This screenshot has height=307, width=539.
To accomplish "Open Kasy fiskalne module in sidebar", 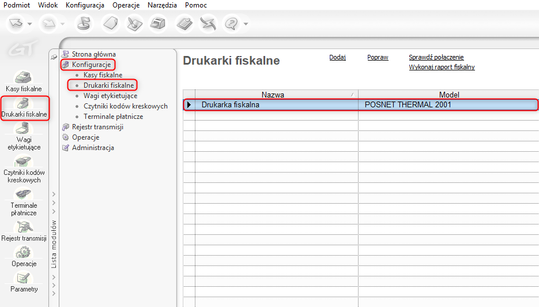I will click(24, 81).
